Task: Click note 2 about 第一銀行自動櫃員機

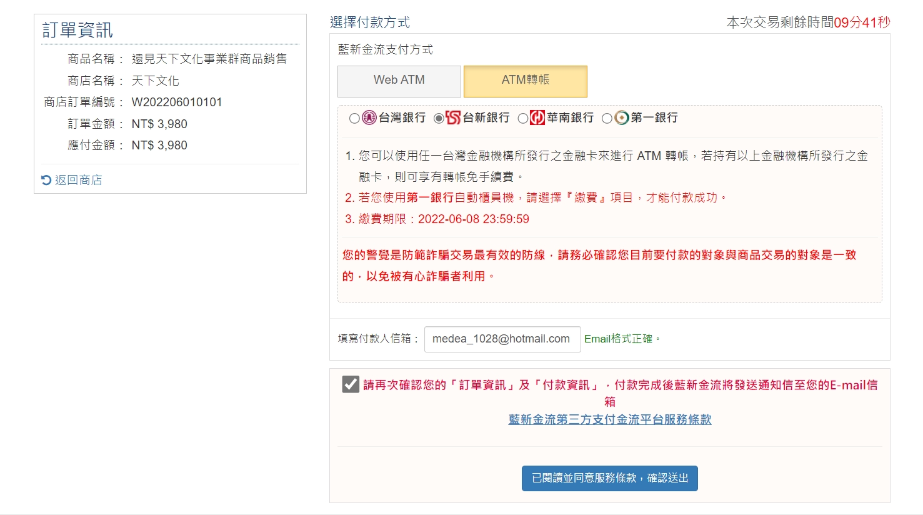Action: click(x=536, y=197)
